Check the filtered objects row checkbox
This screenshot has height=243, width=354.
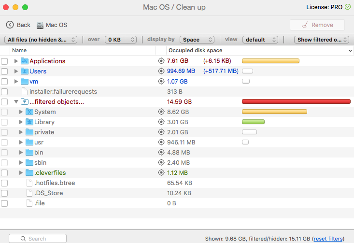[4, 102]
